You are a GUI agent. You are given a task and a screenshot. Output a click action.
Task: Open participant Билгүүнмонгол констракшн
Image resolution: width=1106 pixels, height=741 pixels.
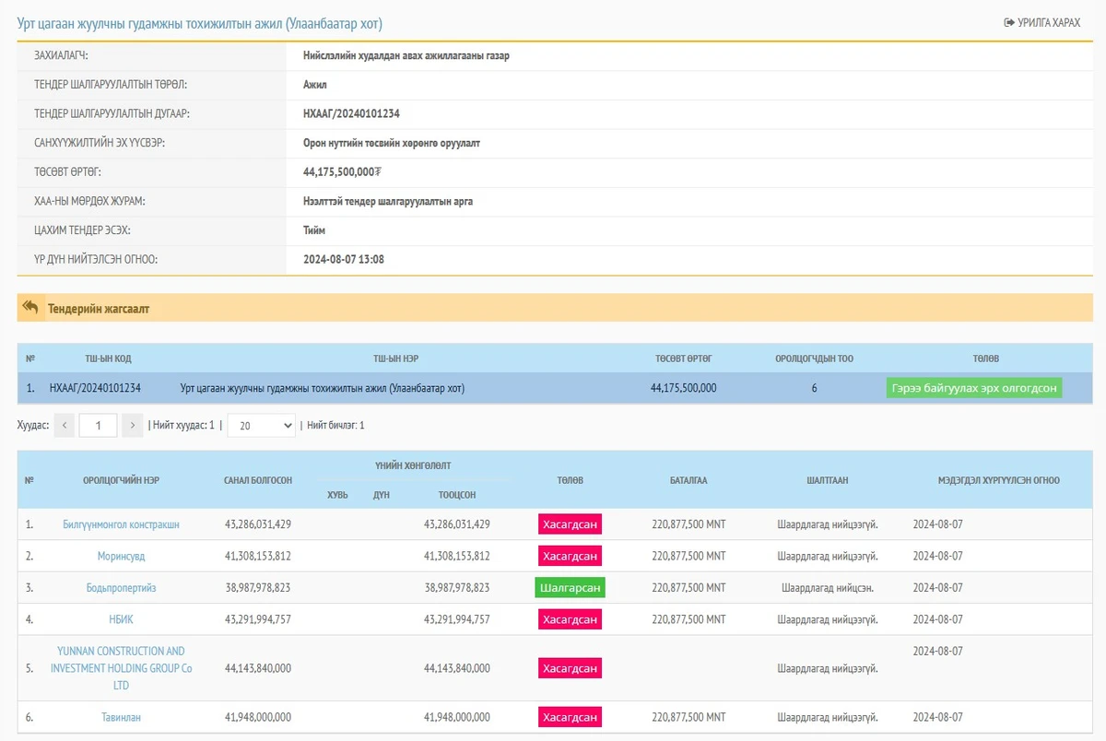tap(121, 524)
